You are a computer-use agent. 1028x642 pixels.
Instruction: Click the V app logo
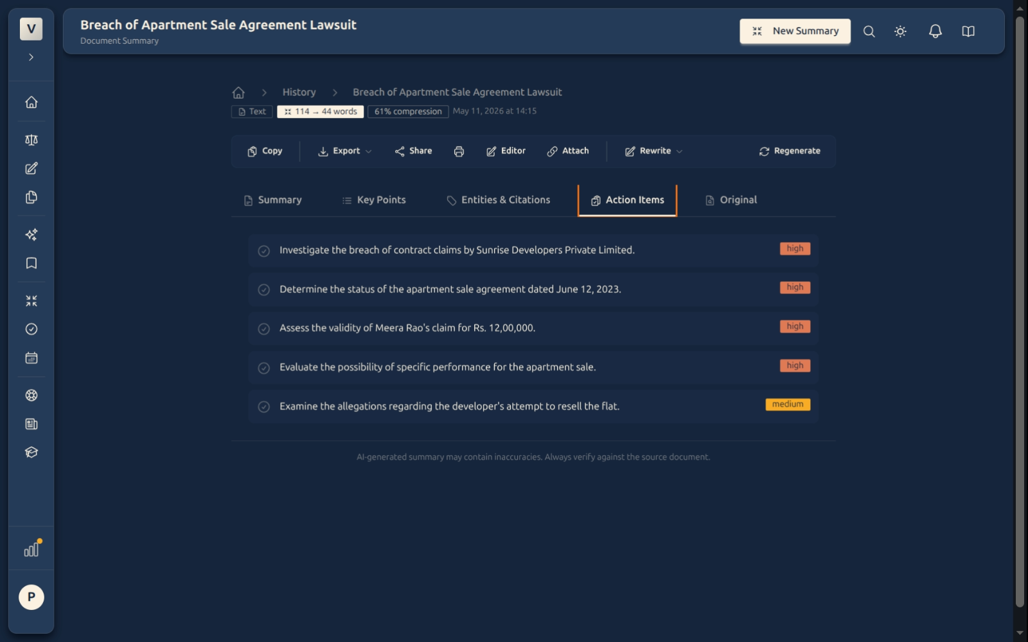tap(31, 29)
